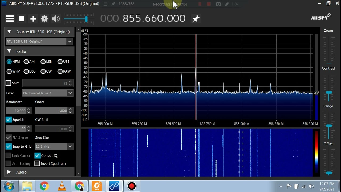Toggle the pin icon beside the frequency
The width and height of the screenshot is (341, 192).
coord(196,18)
